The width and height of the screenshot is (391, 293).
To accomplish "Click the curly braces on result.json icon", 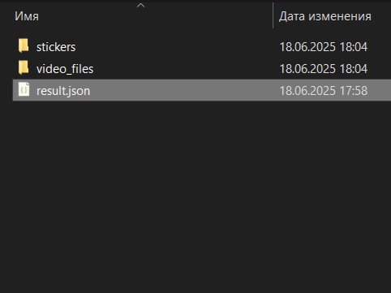I will point(24,90).
